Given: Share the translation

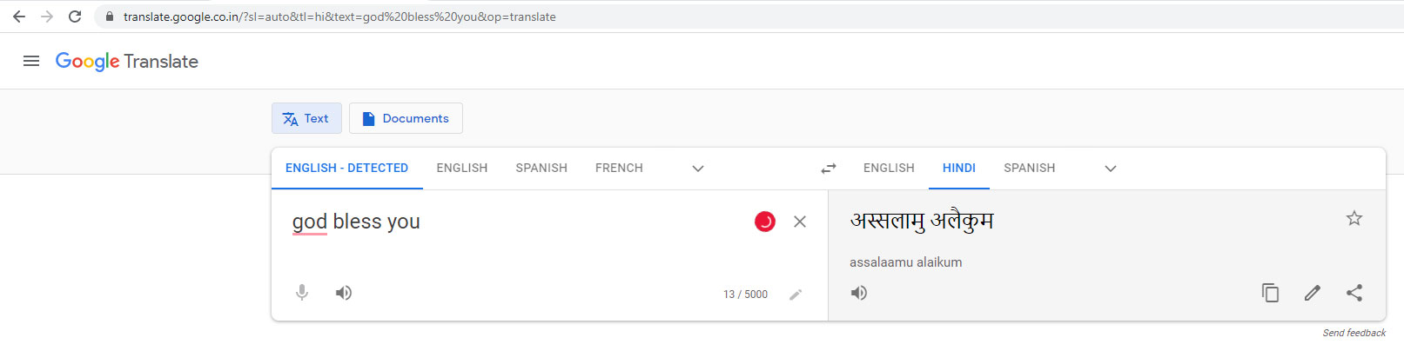Looking at the screenshot, I should [x=1354, y=293].
